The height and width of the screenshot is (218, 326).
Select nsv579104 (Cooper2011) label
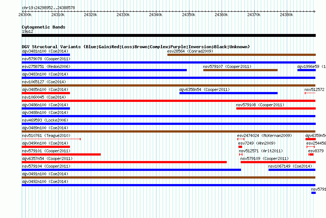pos(46,166)
